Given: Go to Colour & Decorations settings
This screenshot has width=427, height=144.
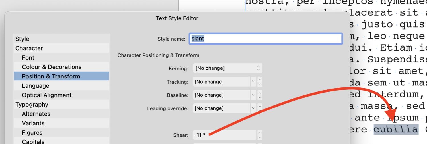Looking at the screenshot, I should click(x=52, y=67).
